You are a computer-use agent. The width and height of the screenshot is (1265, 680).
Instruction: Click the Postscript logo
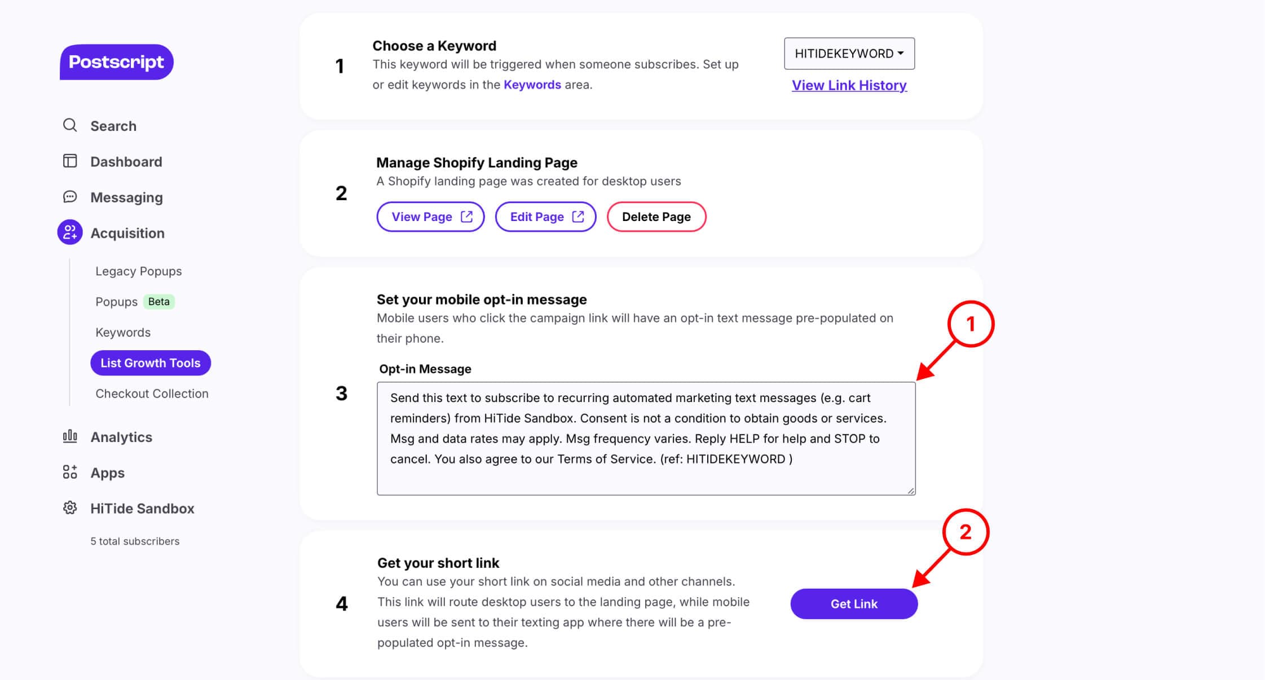[117, 62]
